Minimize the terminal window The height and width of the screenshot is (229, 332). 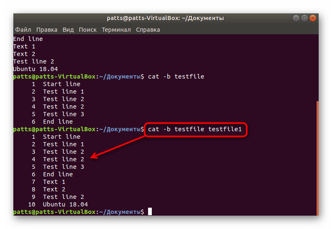(296, 18)
